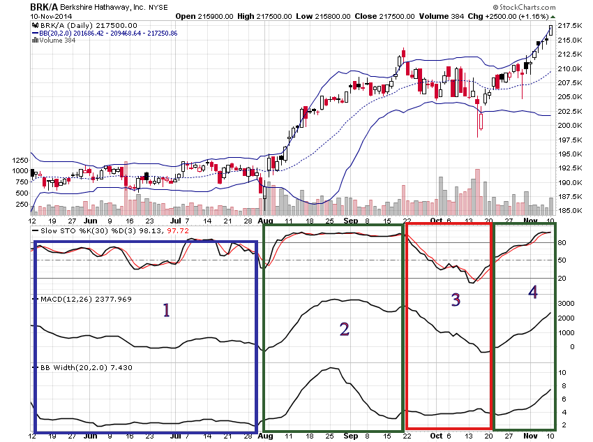Click the 202.5K price axis label
The width and height of the screenshot is (593, 442).
[570, 111]
